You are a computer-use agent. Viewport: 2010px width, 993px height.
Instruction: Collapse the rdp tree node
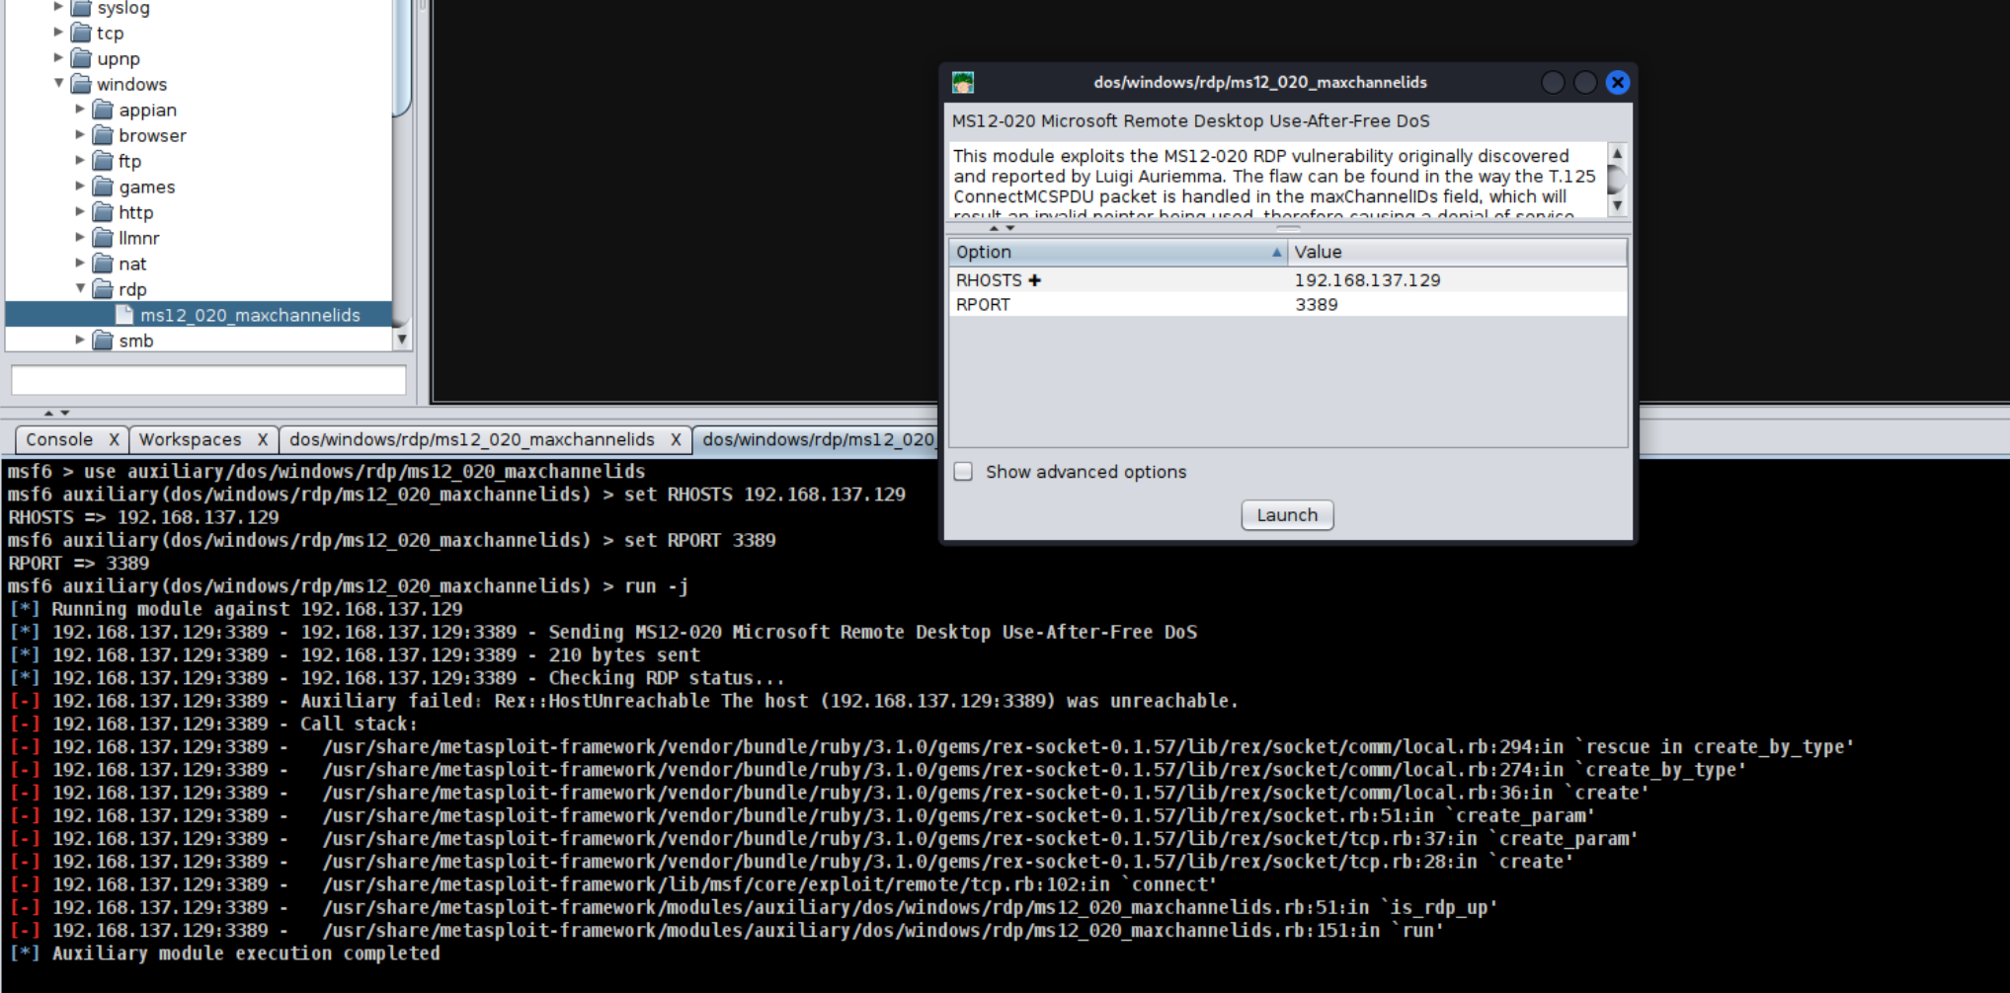(x=80, y=288)
